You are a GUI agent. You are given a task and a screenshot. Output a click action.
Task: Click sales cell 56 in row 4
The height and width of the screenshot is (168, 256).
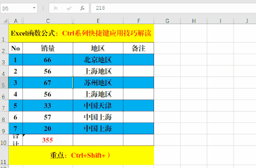click(48, 71)
